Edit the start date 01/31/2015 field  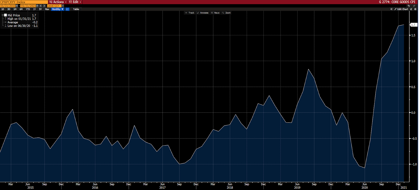(x=8, y=6)
